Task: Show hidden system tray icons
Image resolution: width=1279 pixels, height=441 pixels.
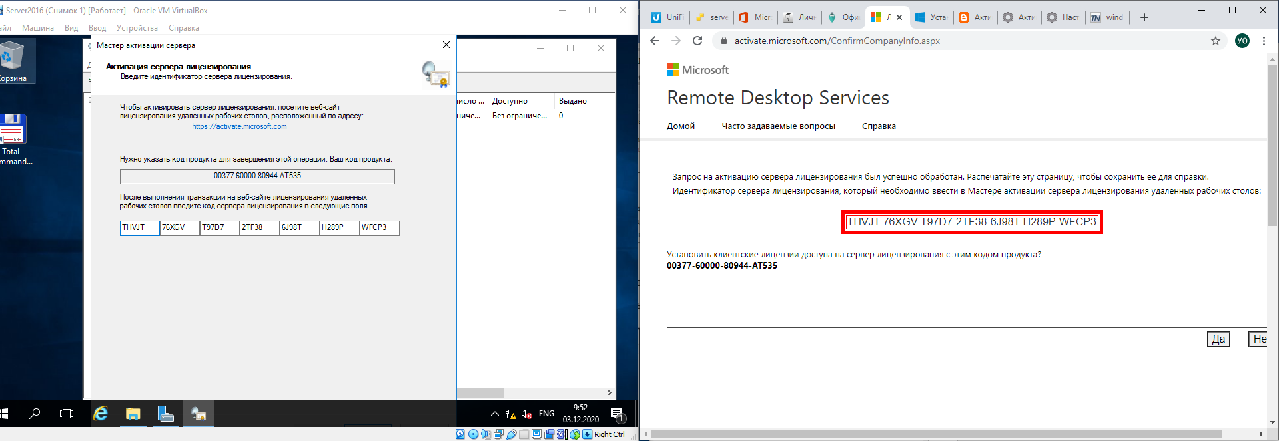Action: (494, 414)
